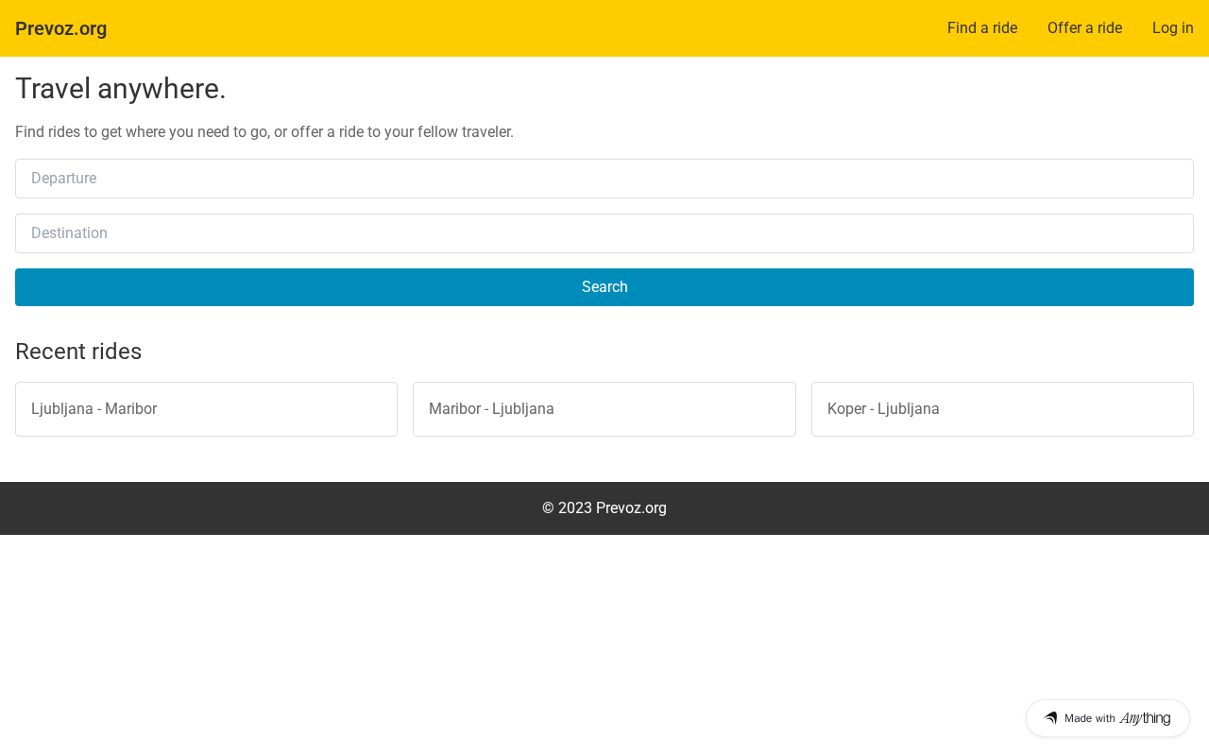Select Log in from the navigation bar
Screen dimensions: 1209x756
pyautogui.click(x=1173, y=27)
